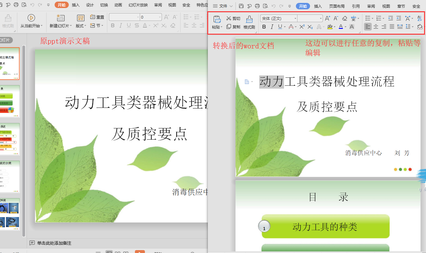426x253 pixels.
Task: Open font name dropdown 宋体 (正文)
Action: point(295,19)
